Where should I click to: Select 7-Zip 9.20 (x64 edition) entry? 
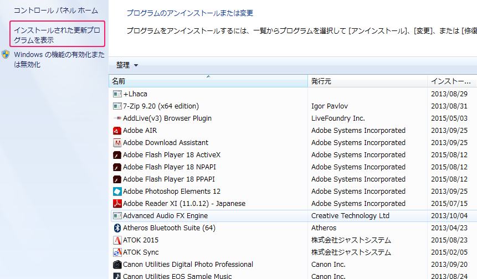[161, 106]
